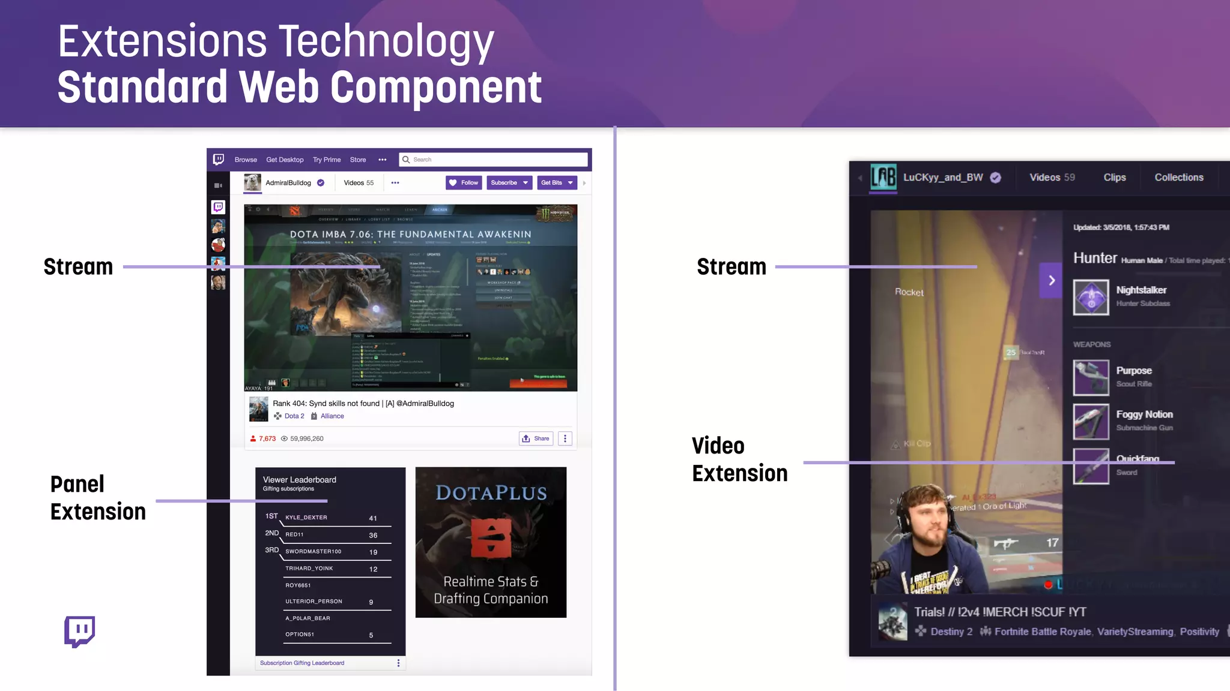Viewport: 1230px width, 691px height.
Task: Select the Quickfang sword icon
Action: tap(1091, 466)
